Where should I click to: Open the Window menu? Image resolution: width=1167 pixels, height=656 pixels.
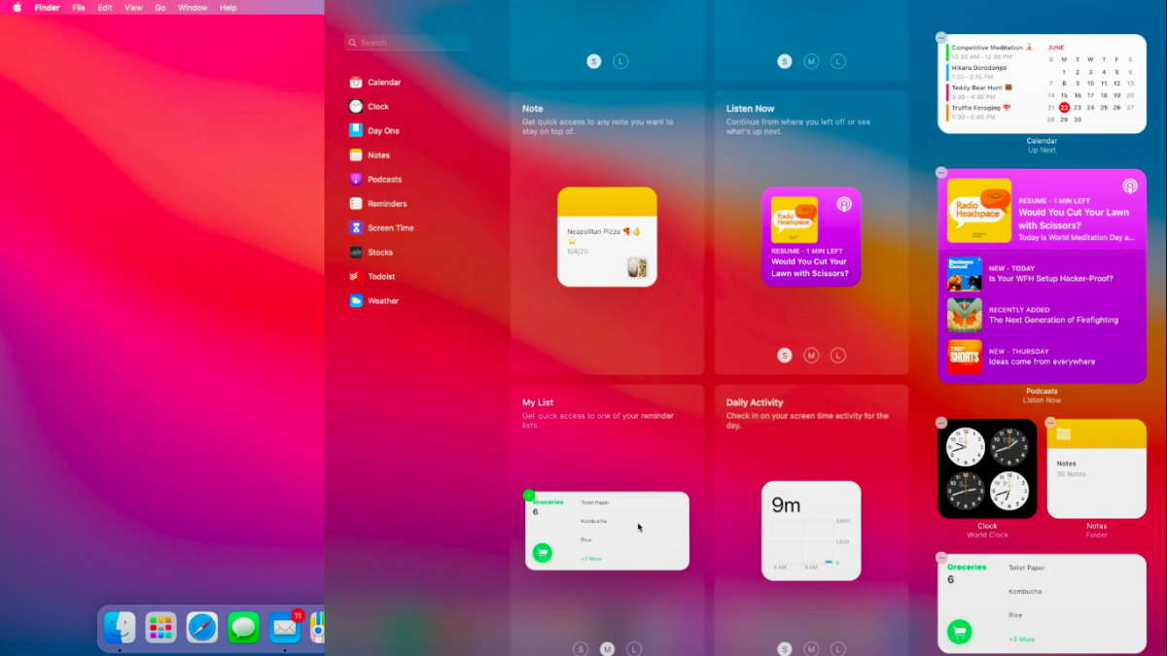(x=193, y=8)
